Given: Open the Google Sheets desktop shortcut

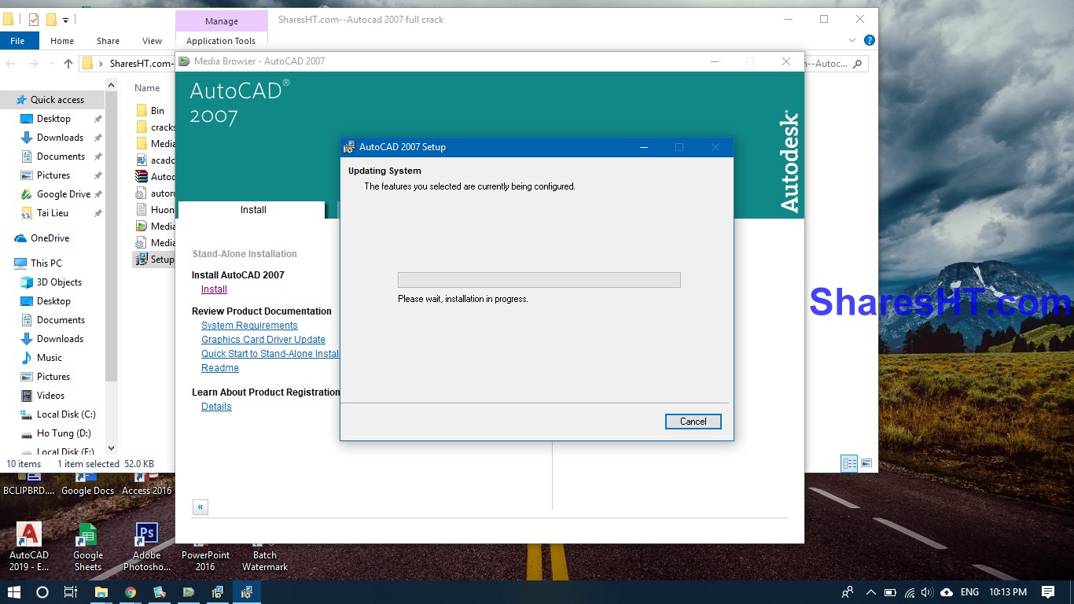Looking at the screenshot, I should (88, 547).
